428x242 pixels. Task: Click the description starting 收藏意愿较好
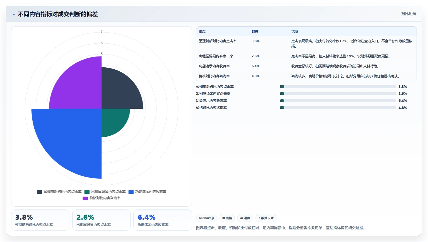335,66
